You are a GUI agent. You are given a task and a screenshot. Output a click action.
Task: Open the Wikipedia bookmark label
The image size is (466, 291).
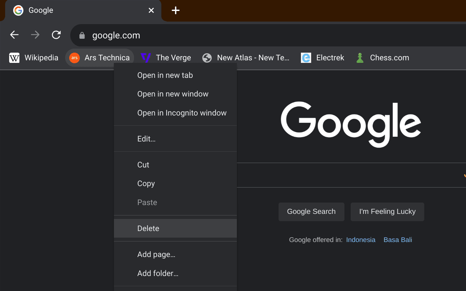(41, 58)
